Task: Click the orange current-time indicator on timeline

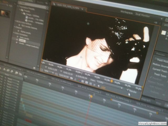Action: tap(91, 96)
